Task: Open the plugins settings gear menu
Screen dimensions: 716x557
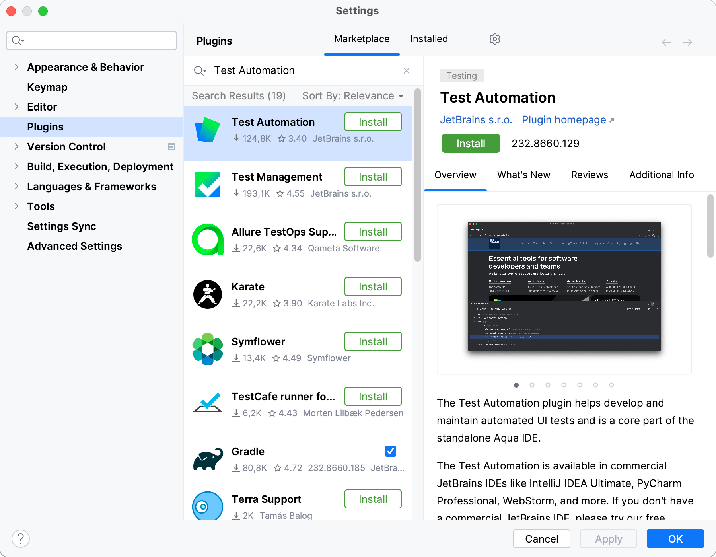Action: (494, 39)
